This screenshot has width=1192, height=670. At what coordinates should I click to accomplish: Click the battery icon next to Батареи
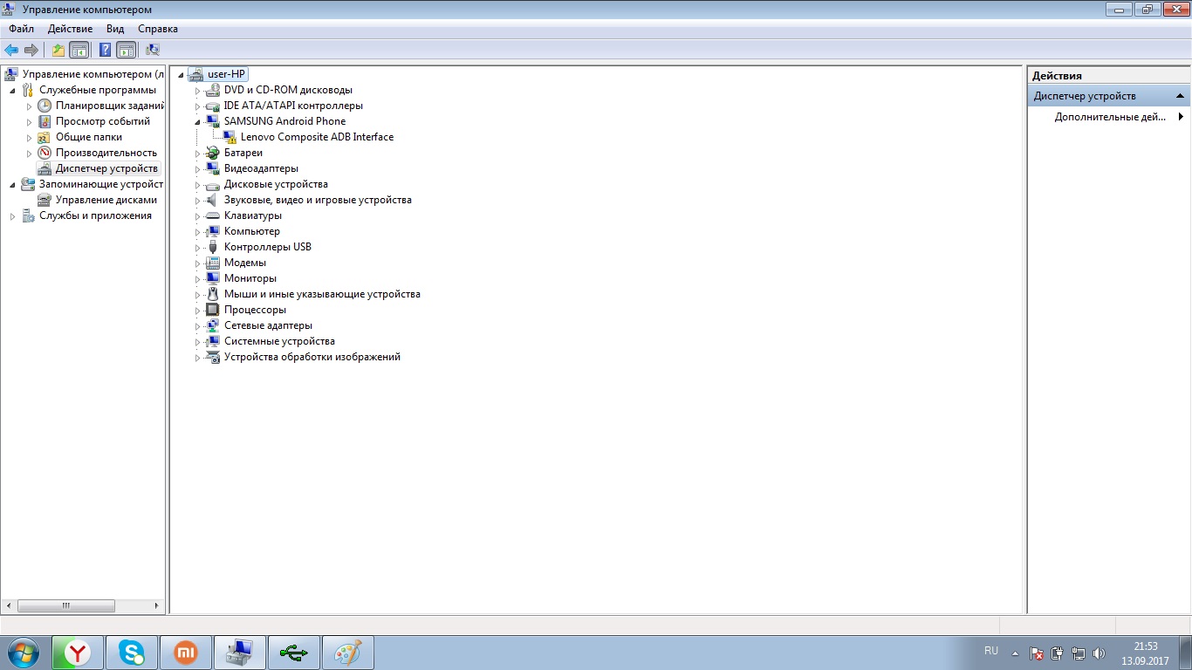tap(212, 153)
